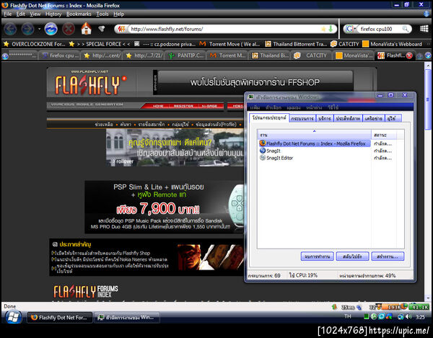
Task: Switch to 'Torrent M...' tab
Action: pos(228,55)
